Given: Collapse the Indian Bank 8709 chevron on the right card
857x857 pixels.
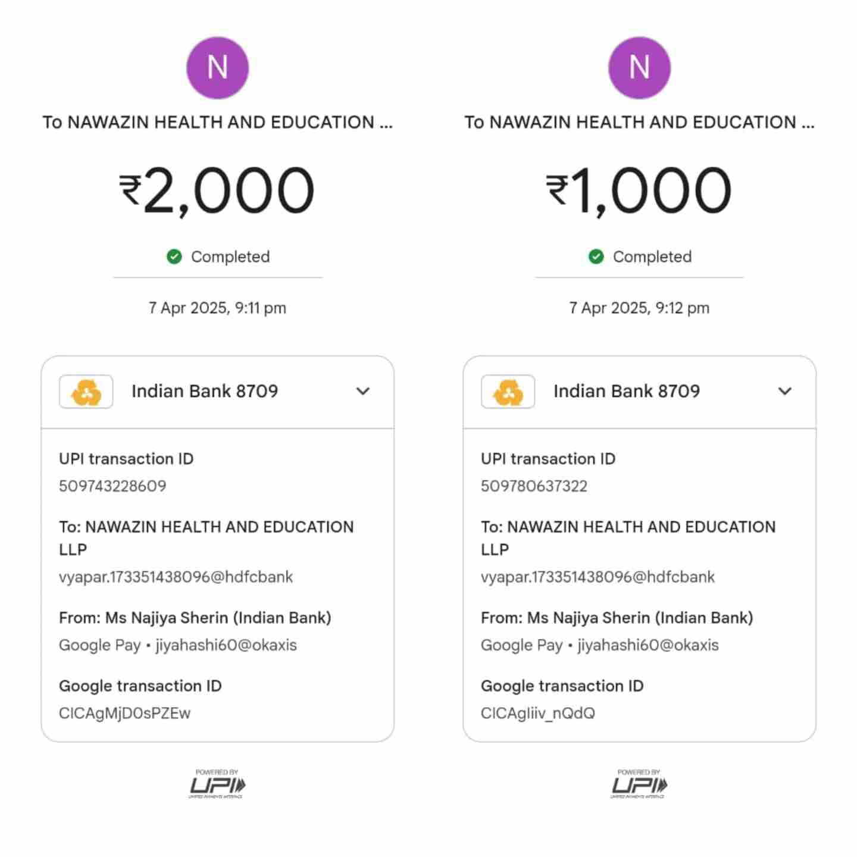Looking at the screenshot, I should tap(785, 391).
